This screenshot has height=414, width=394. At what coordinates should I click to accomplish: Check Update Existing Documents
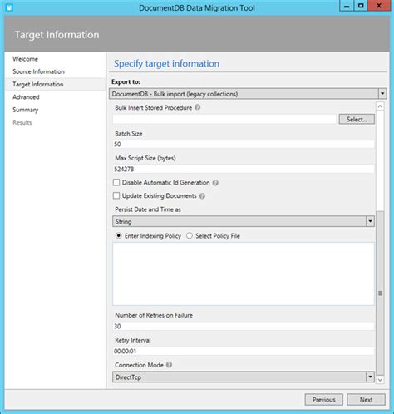tap(116, 195)
